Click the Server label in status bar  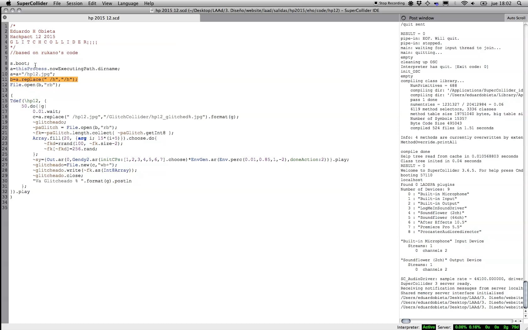click(444, 327)
